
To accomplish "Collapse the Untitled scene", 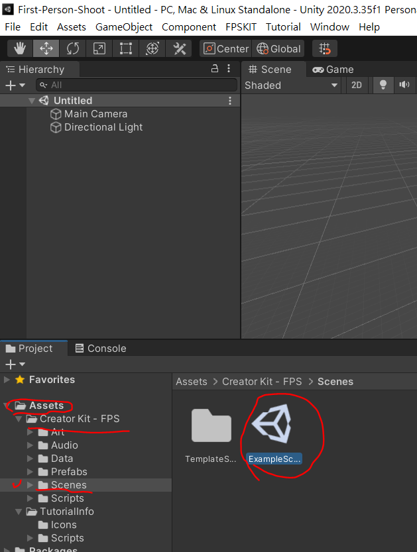I will [31, 101].
